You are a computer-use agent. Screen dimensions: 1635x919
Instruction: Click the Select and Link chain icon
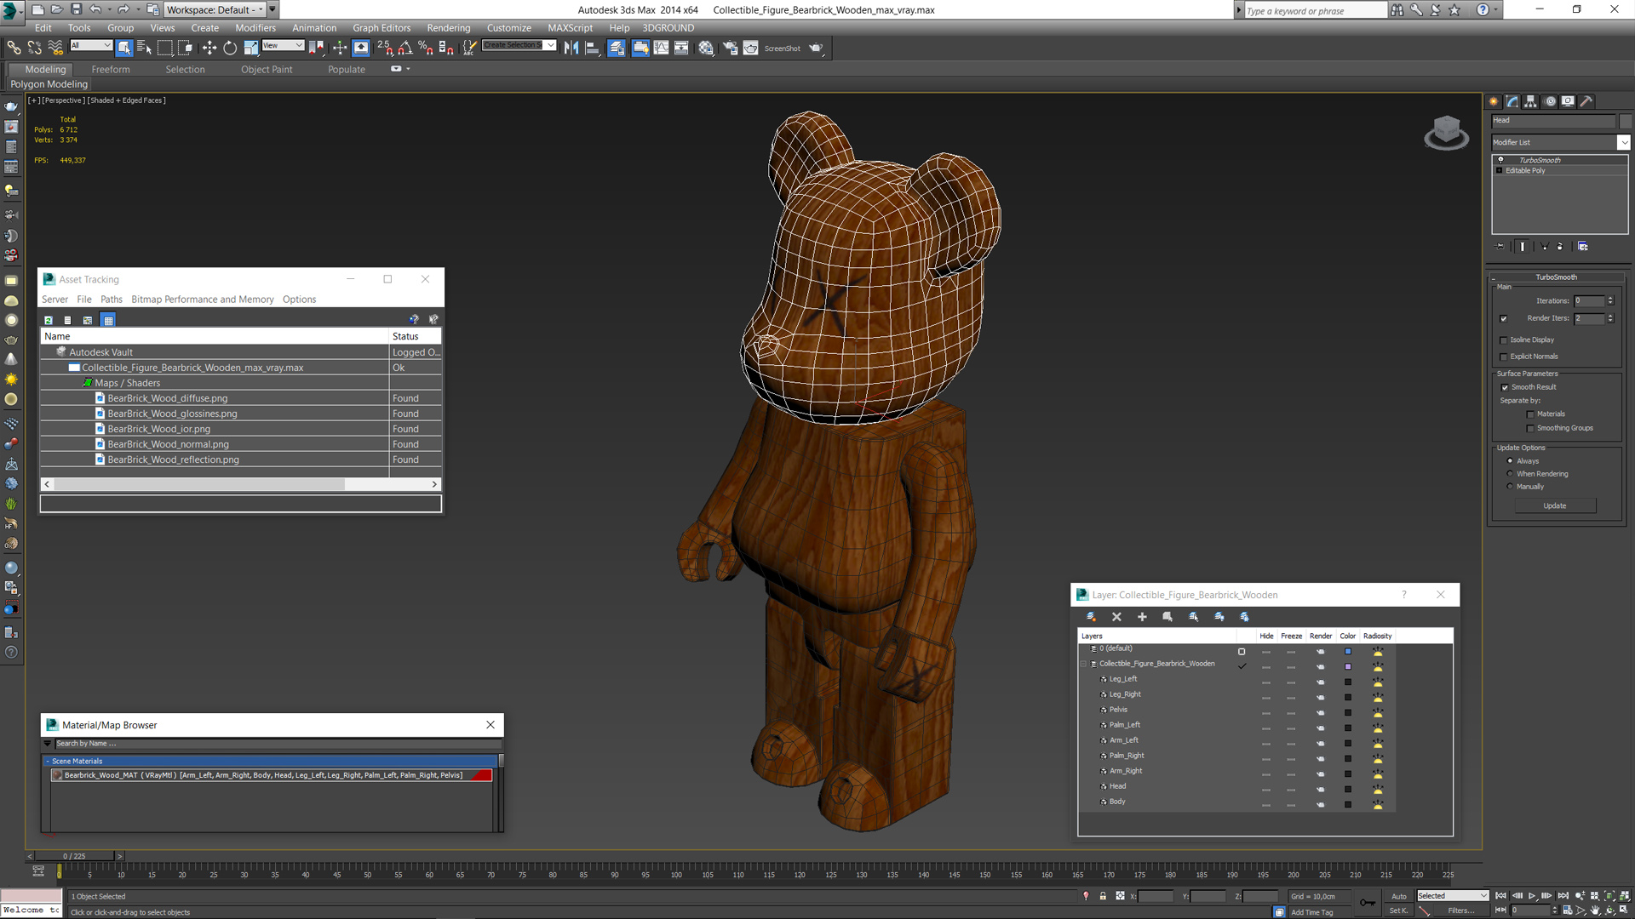click(x=14, y=48)
